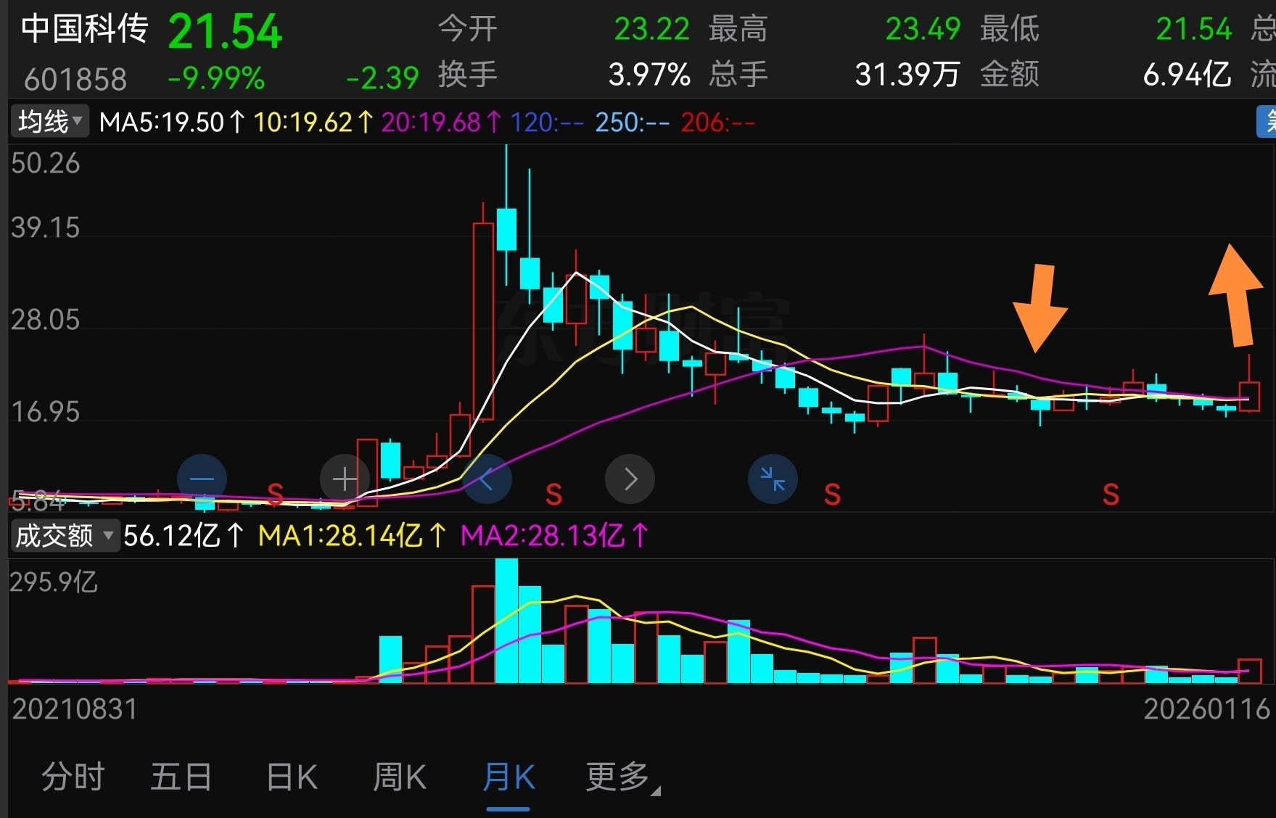The height and width of the screenshot is (818, 1276).
Task: Tap the 250:-- moving average label
Action: tap(633, 123)
